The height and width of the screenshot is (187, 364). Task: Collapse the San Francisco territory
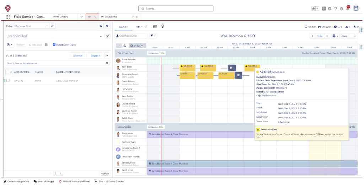click(116, 53)
